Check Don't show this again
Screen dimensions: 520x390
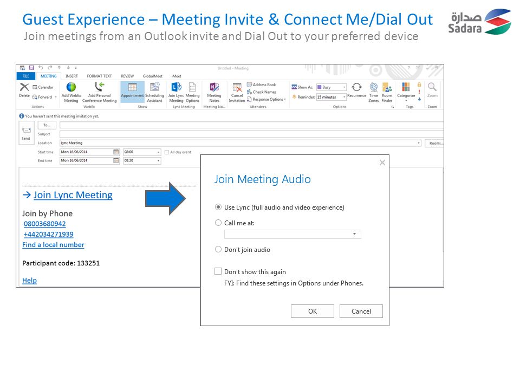coord(218,271)
